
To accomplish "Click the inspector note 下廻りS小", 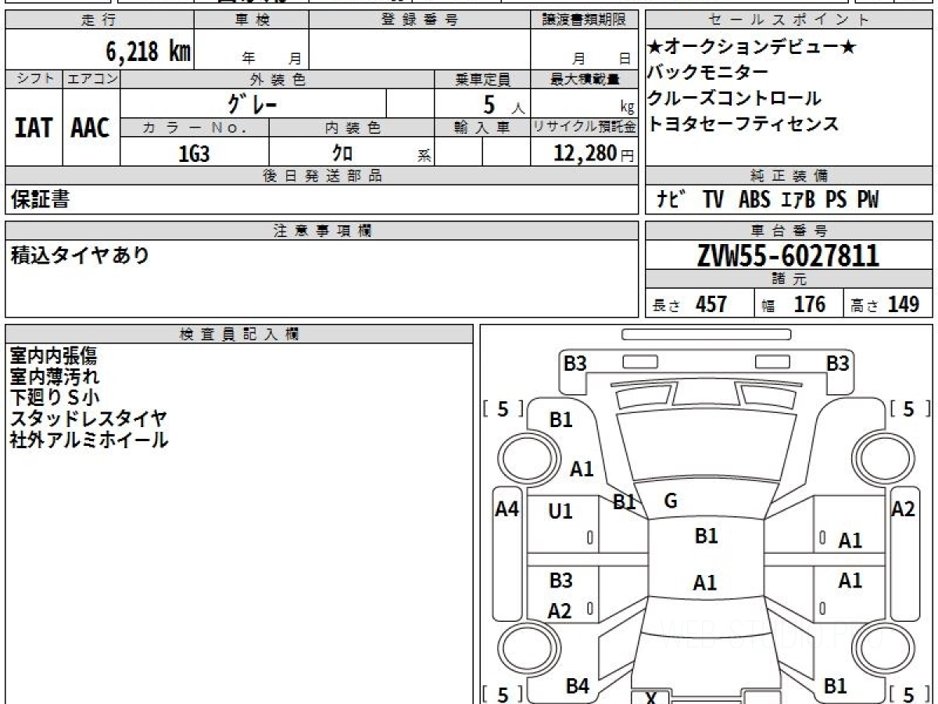I will [55, 397].
